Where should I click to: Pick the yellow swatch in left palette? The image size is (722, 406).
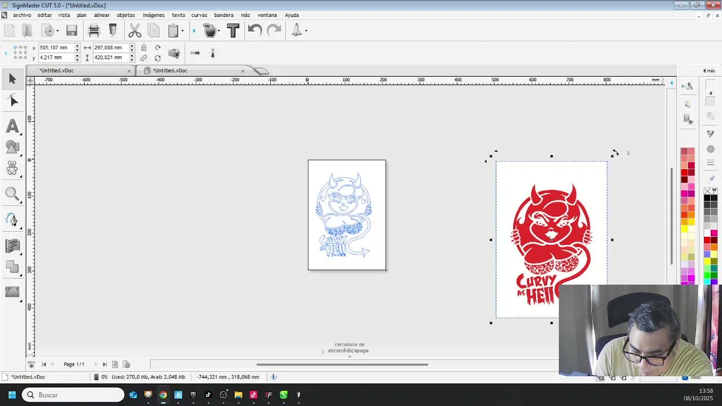pyautogui.click(x=684, y=228)
